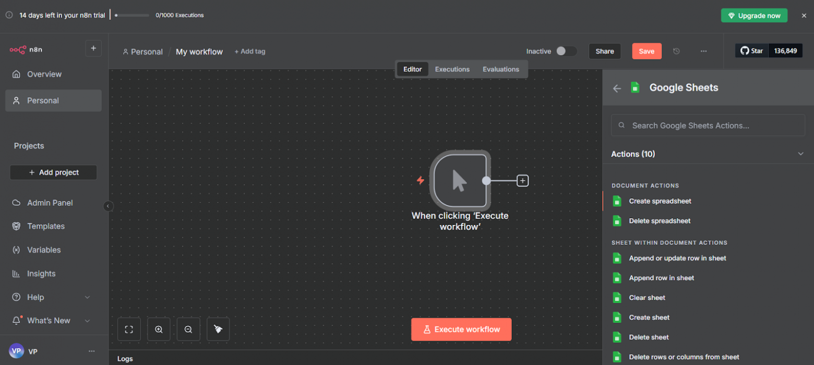Expand the What's New sidebar section
814x365 pixels.
pyautogui.click(x=87, y=321)
